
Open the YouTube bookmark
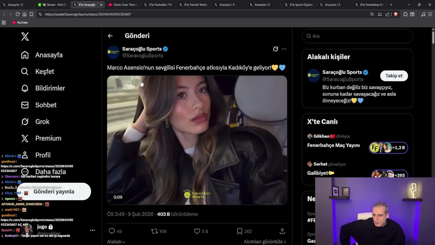[20, 22]
